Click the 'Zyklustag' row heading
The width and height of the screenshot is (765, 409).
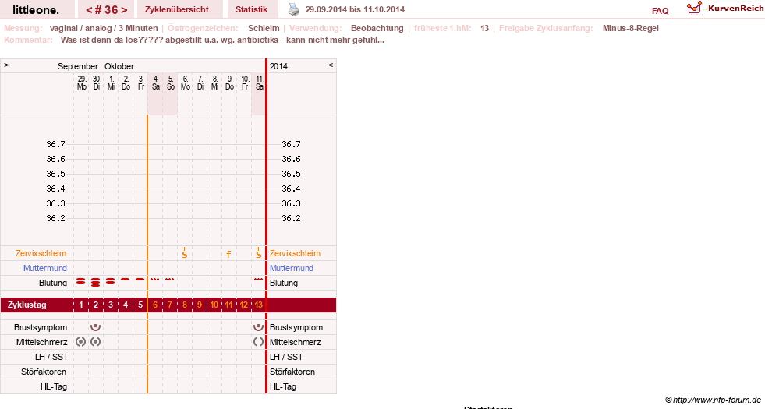point(27,305)
